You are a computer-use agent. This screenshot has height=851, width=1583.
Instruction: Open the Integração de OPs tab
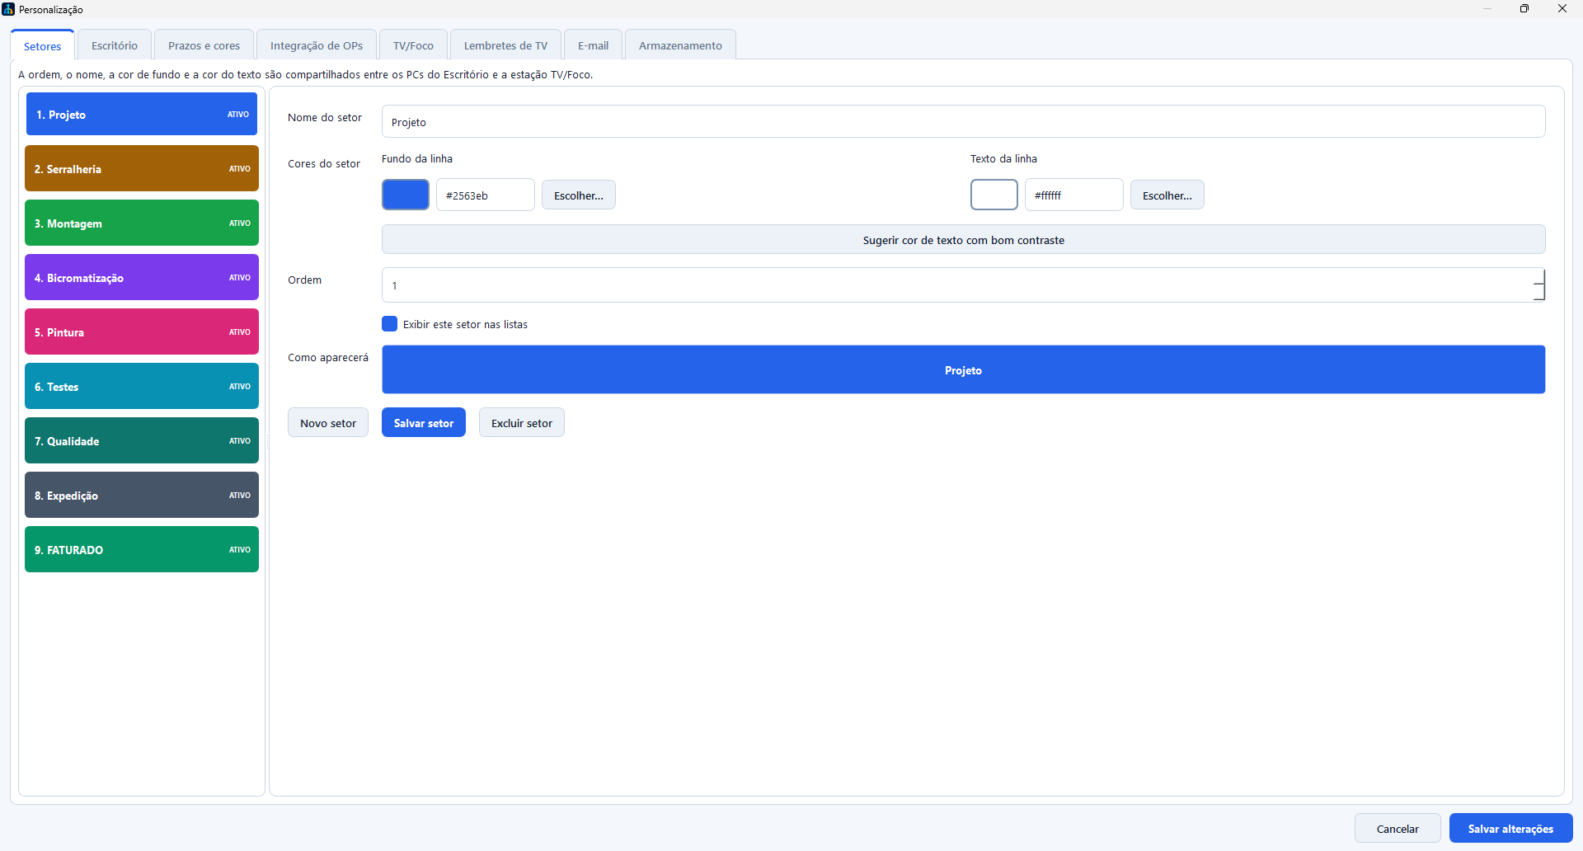click(317, 45)
